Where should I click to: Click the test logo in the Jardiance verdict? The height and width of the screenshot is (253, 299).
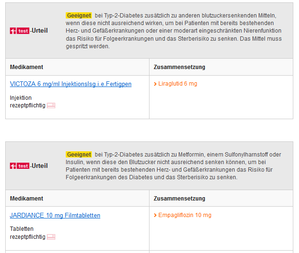(19, 166)
